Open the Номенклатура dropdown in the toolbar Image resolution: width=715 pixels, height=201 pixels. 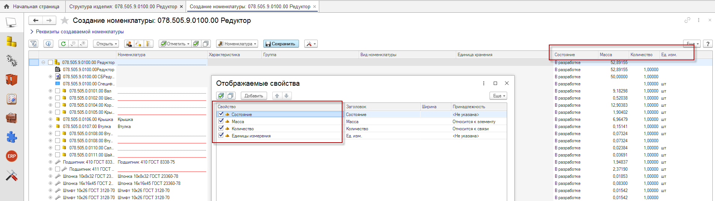click(x=237, y=44)
